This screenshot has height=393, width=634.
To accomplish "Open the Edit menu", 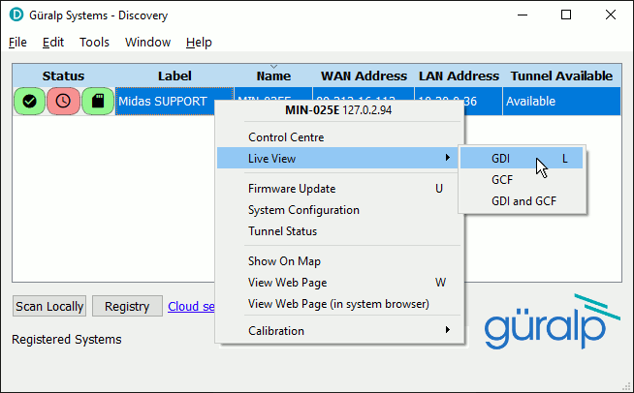I will (53, 42).
